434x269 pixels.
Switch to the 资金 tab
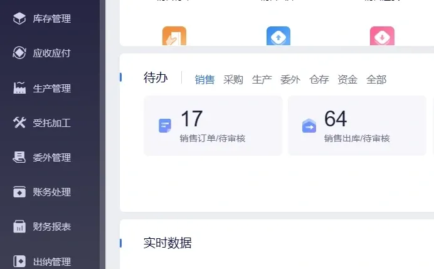coord(347,80)
